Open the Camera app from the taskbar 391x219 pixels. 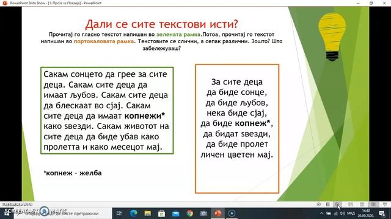click(203, 214)
